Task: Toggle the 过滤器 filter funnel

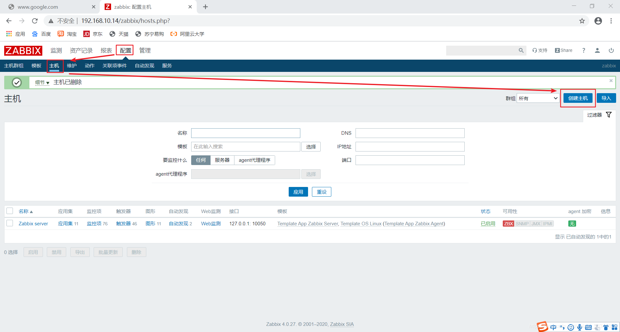Action: click(609, 115)
